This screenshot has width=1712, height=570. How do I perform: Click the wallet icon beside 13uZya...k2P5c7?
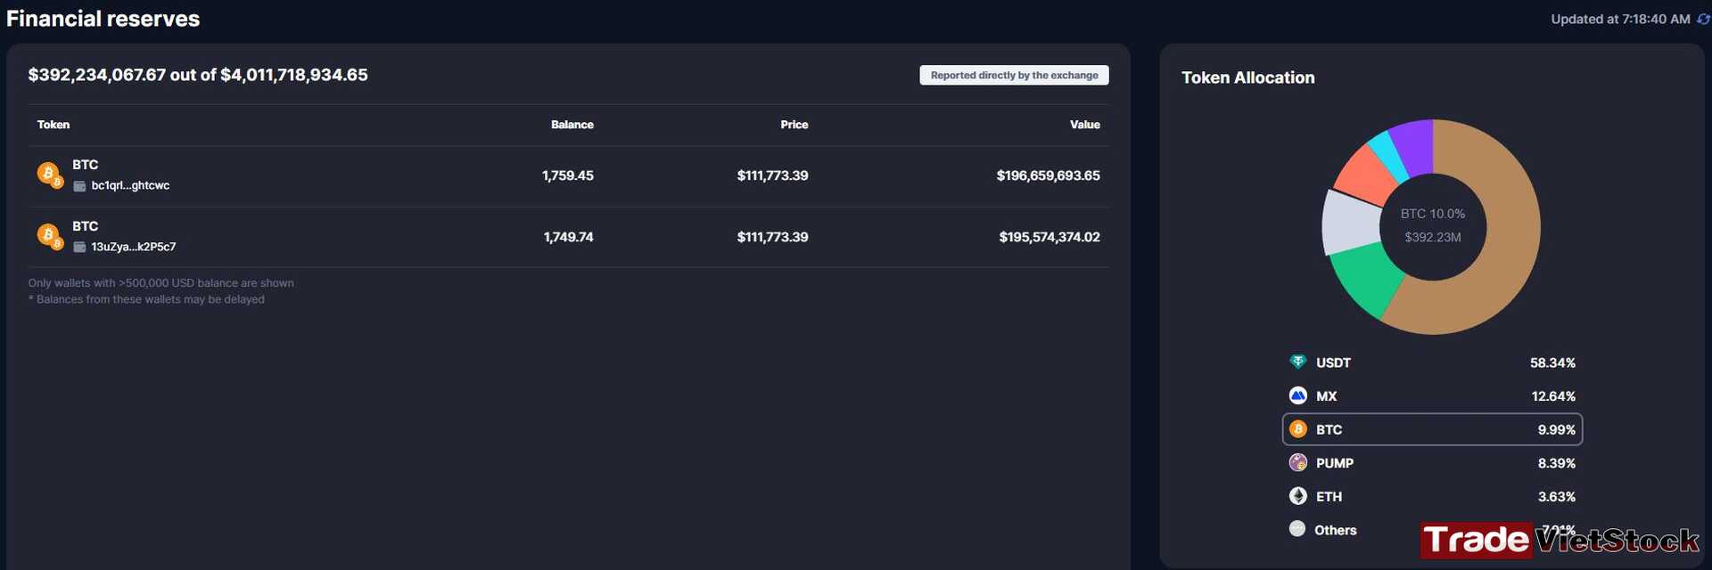pyautogui.click(x=79, y=247)
